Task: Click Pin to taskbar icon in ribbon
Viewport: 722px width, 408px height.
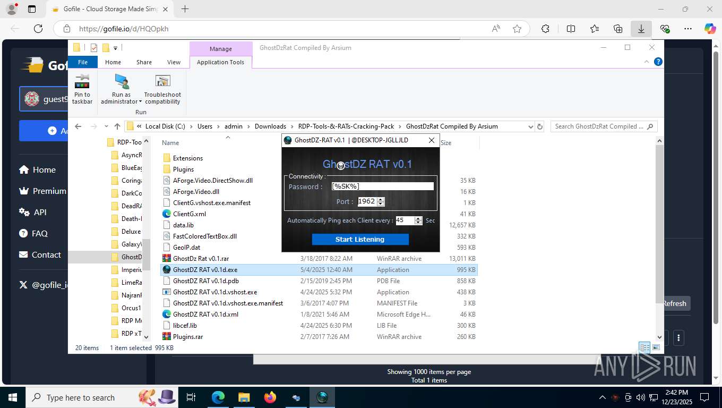Action: click(82, 89)
